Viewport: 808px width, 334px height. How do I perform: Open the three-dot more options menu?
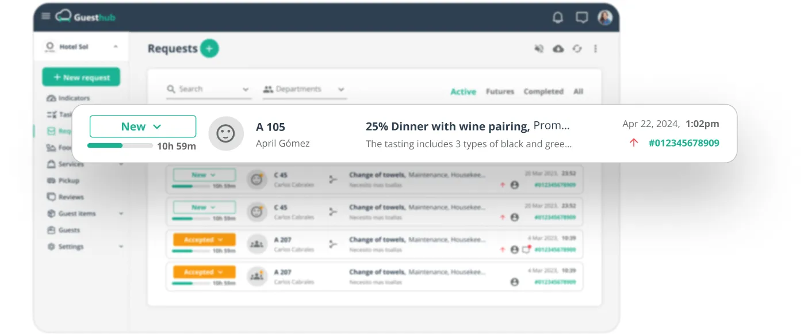595,49
